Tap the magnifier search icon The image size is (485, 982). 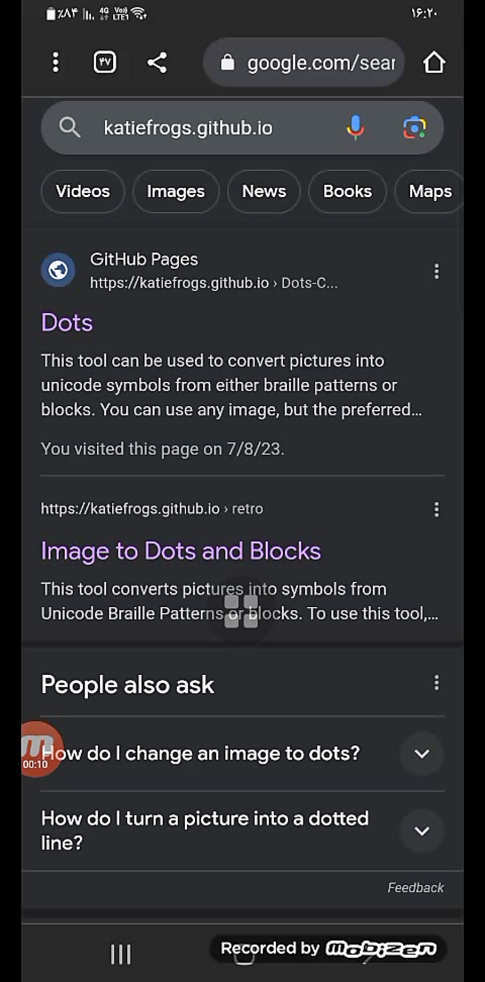(70, 128)
